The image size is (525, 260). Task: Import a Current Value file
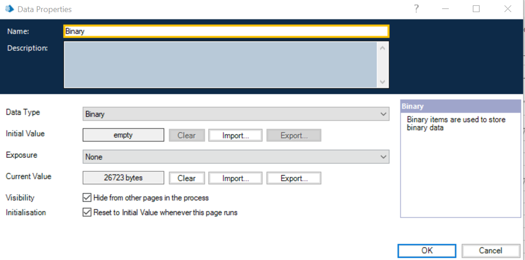pos(235,178)
